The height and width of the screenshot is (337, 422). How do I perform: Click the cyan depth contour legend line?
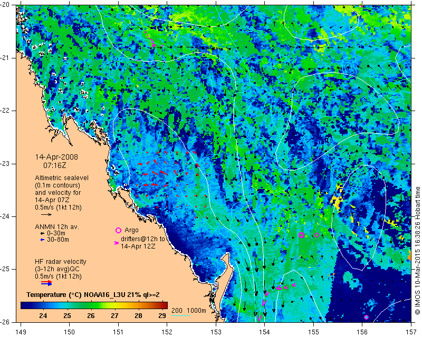tap(180, 315)
